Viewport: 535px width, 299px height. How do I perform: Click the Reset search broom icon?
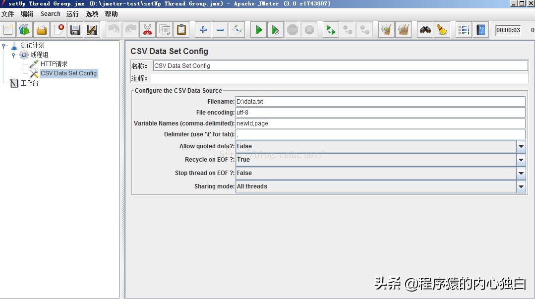(x=441, y=30)
